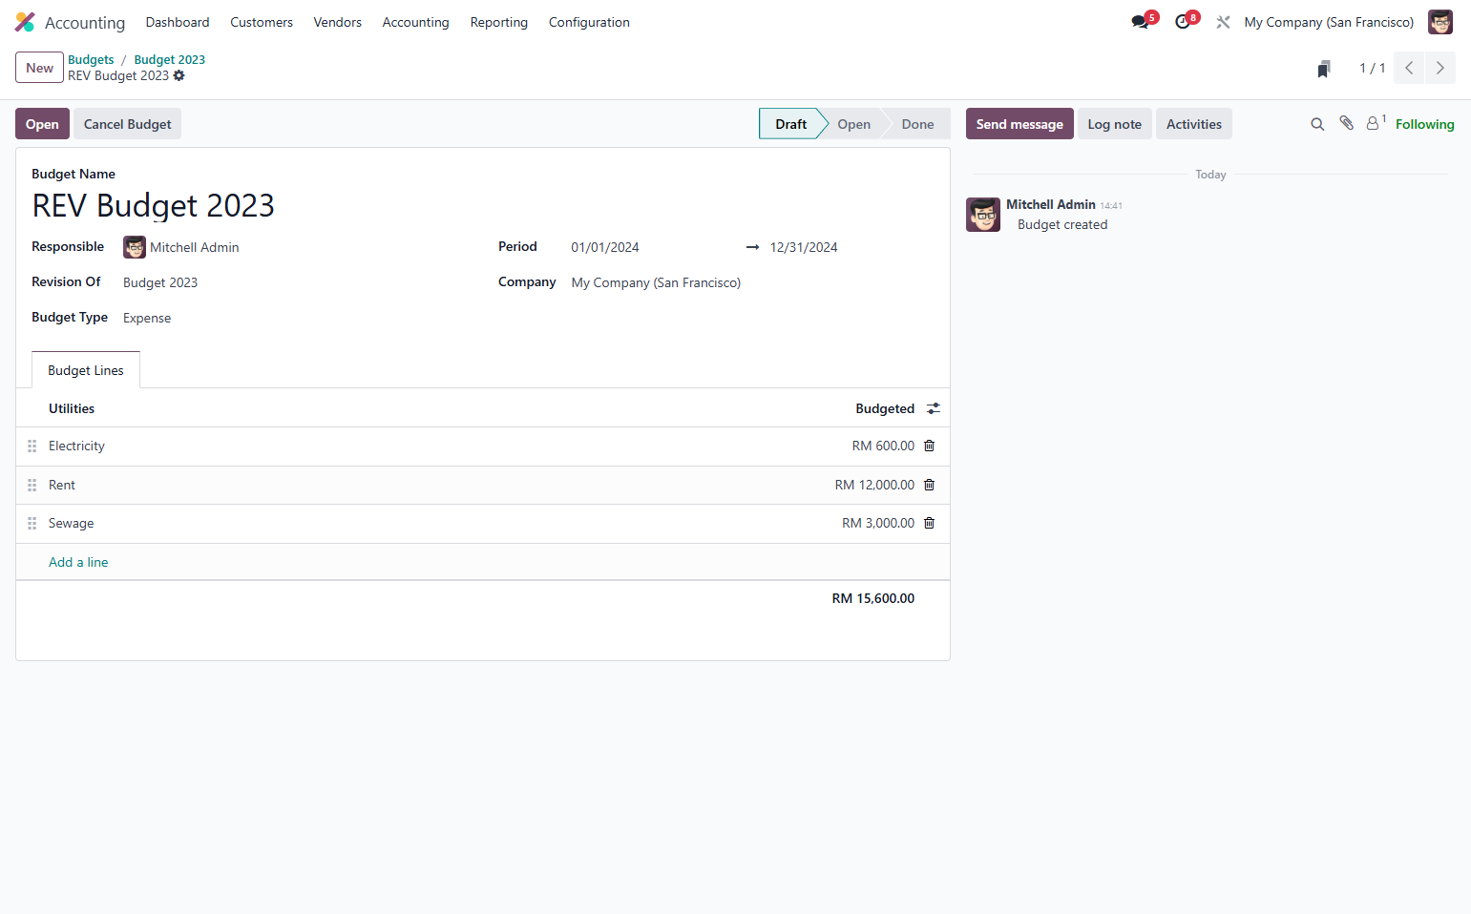The image size is (1471, 914).
Task: Toggle the Following button
Action: point(1425,124)
